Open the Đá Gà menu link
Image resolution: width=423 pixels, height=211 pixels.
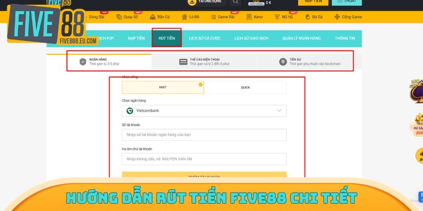pyautogui.click(x=317, y=17)
